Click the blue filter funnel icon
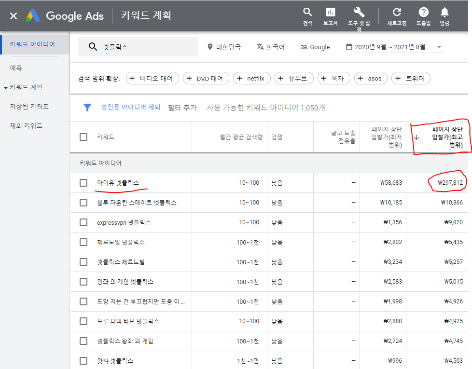Screen dimensions: 472x369 87,108
